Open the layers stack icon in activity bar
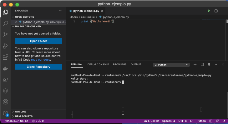The image size is (228, 124). 5,91
